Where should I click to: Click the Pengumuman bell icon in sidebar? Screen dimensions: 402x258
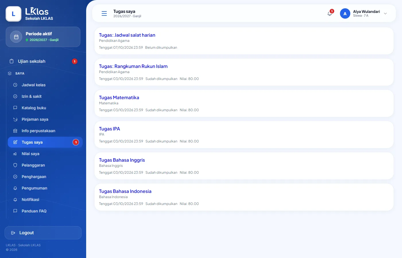click(x=15, y=188)
